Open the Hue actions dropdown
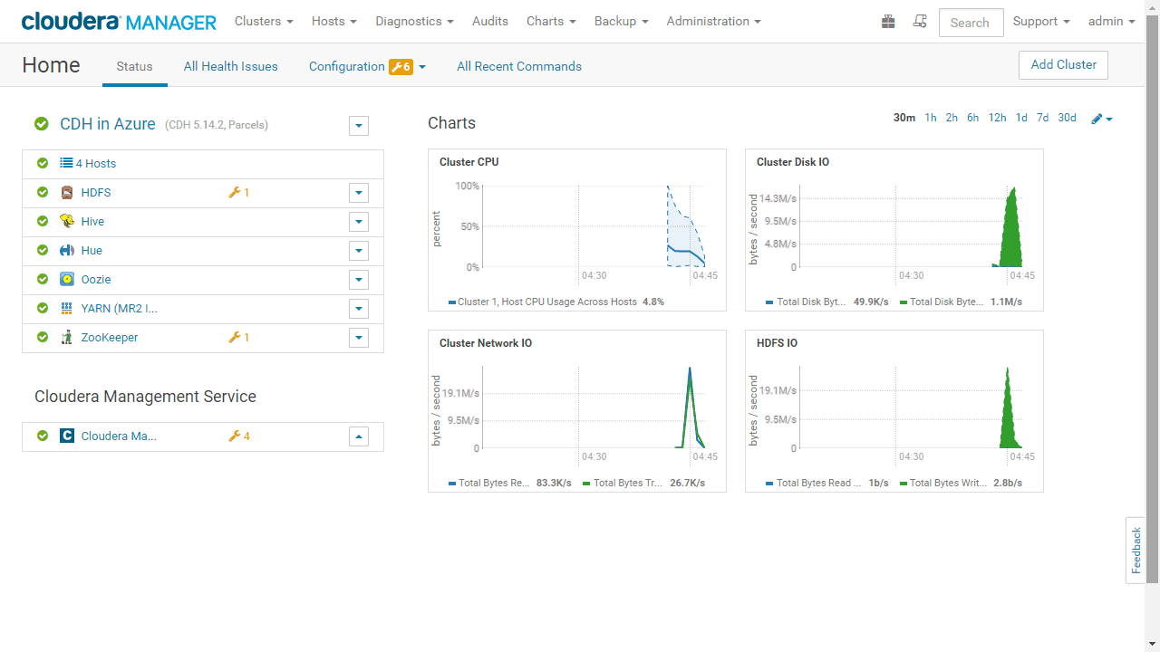This screenshot has width=1160, height=652. 359,251
